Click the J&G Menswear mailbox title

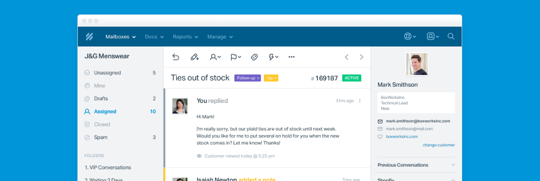(107, 56)
